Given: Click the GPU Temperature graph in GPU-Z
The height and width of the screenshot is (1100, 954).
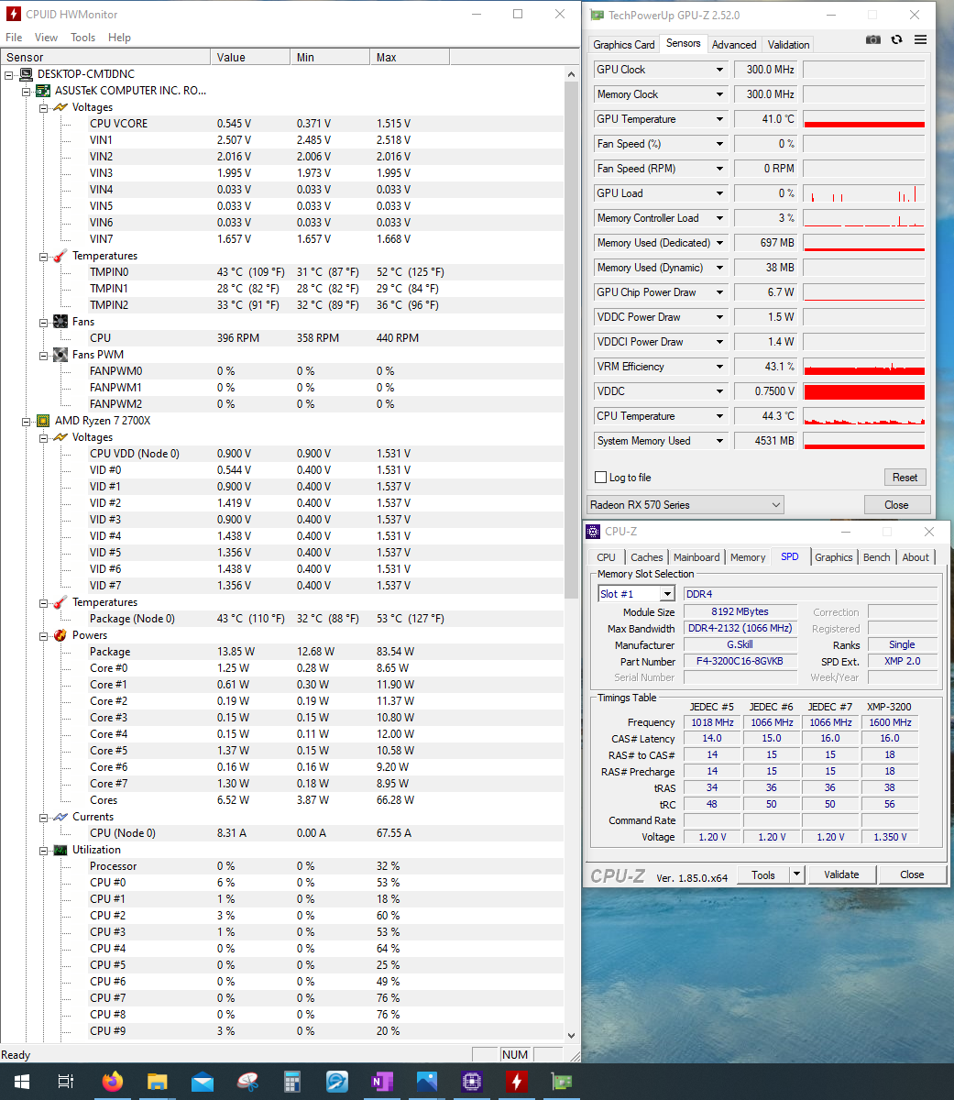Looking at the screenshot, I should click(864, 119).
